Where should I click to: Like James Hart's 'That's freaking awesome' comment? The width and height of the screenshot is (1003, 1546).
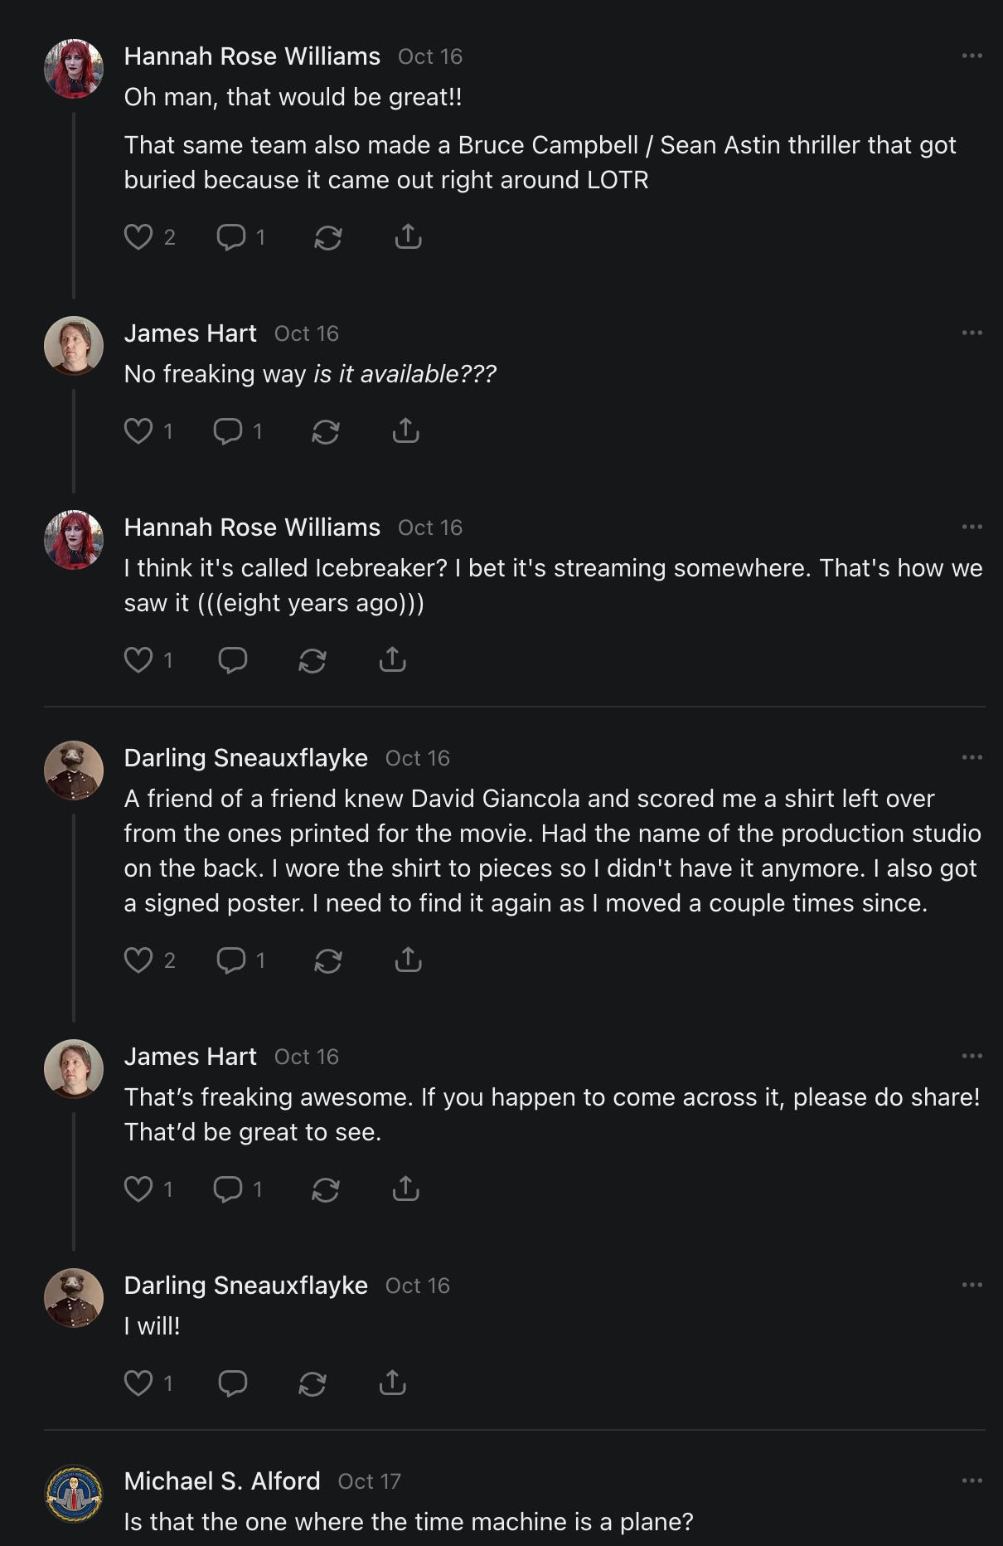pos(138,1189)
